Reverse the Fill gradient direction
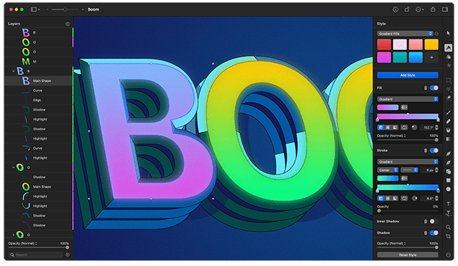 point(404,108)
